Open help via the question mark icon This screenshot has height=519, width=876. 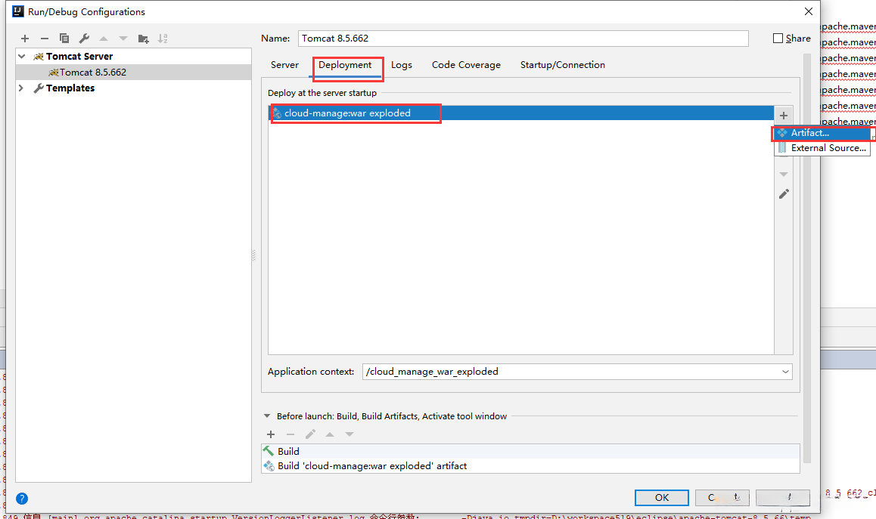(x=22, y=499)
